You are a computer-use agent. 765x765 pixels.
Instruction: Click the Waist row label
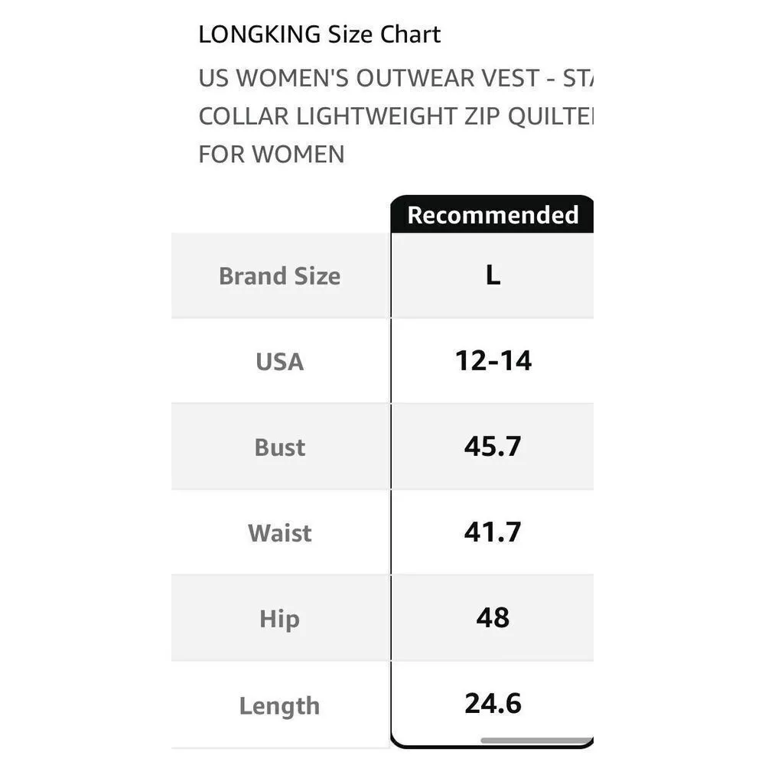pyautogui.click(x=279, y=533)
